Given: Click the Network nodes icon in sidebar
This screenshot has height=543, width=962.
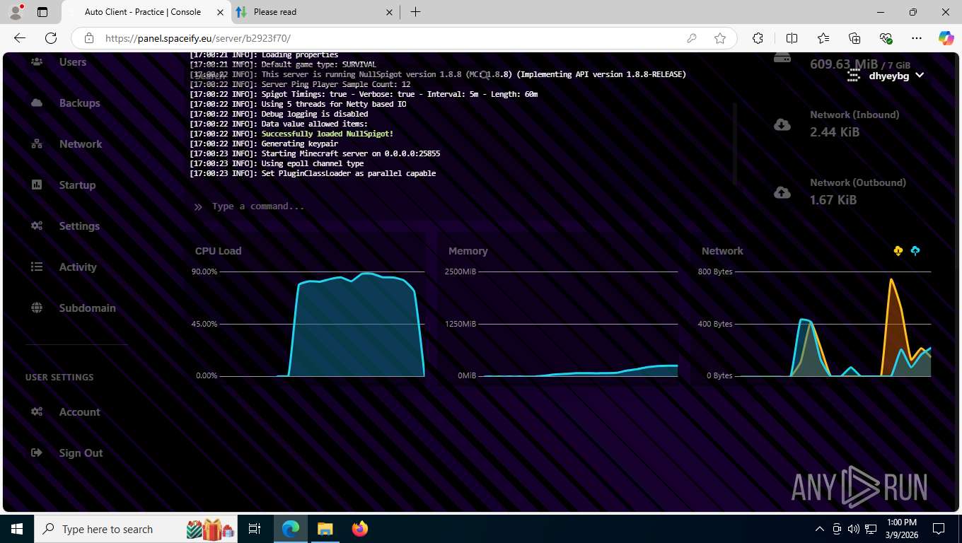Looking at the screenshot, I should pos(37,144).
